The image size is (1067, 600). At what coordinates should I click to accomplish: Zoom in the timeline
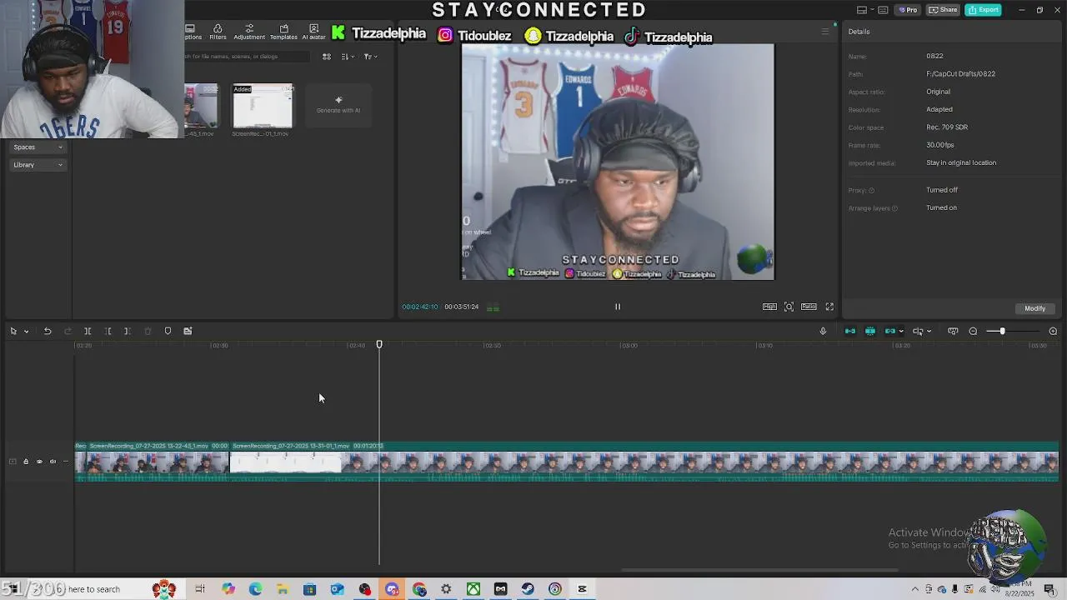click(x=1053, y=332)
